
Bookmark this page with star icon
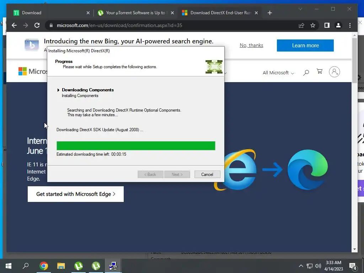[x=313, y=25]
